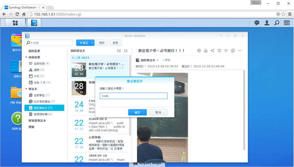Open the DSM notifications chat icon

(257, 23)
